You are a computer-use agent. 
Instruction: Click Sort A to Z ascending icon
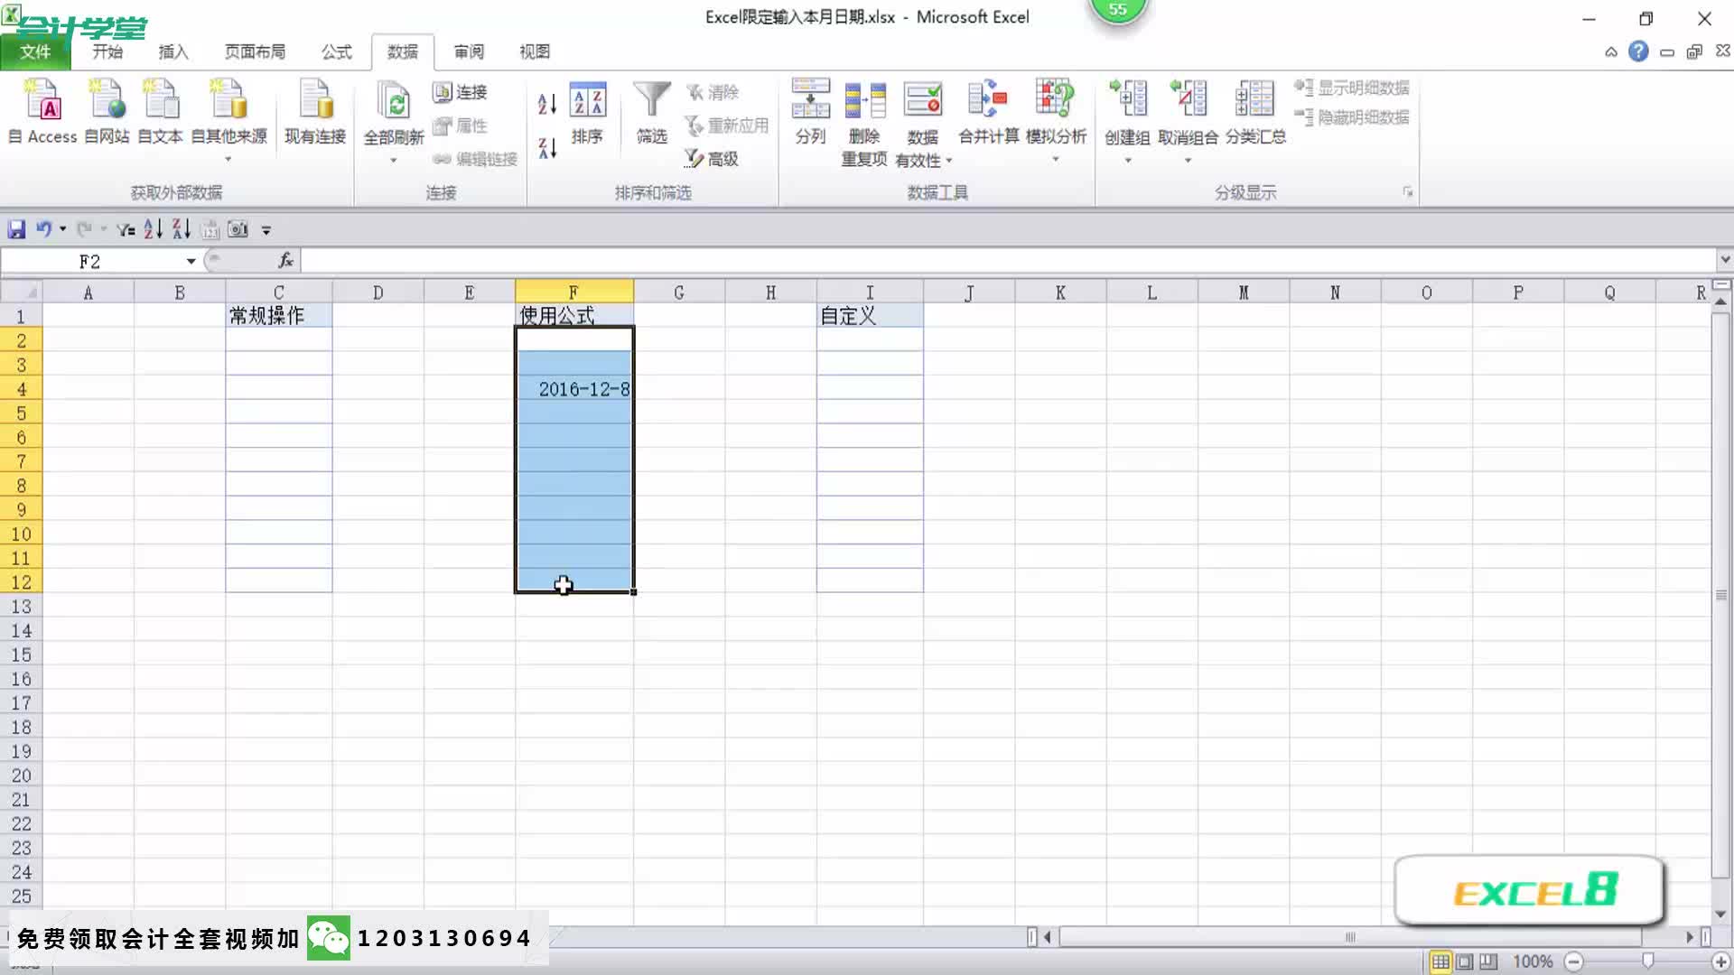[547, 105]
